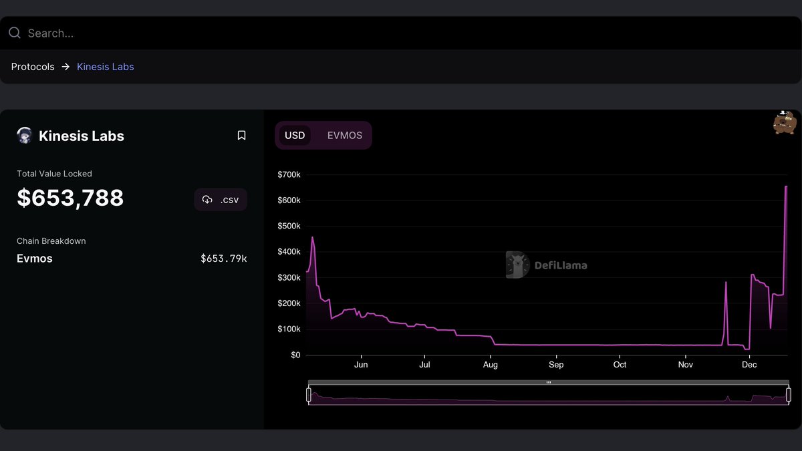The image size is (802, 451).
Task: Click the TVL spike in December on the chart
Action: coord(785,200)
